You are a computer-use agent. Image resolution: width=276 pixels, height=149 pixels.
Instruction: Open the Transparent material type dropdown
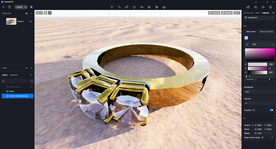258,18
